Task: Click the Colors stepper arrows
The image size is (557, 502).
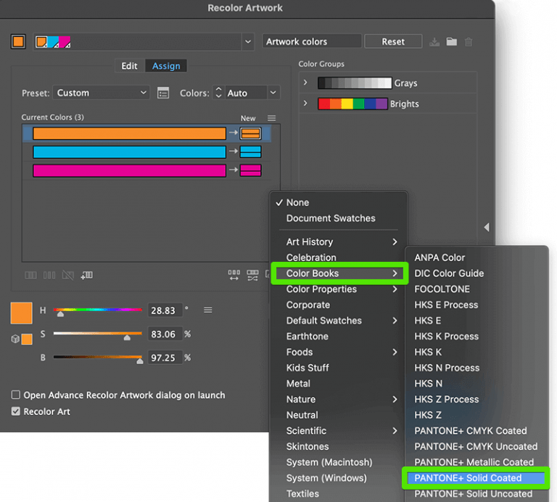Action: pos(218,93)
